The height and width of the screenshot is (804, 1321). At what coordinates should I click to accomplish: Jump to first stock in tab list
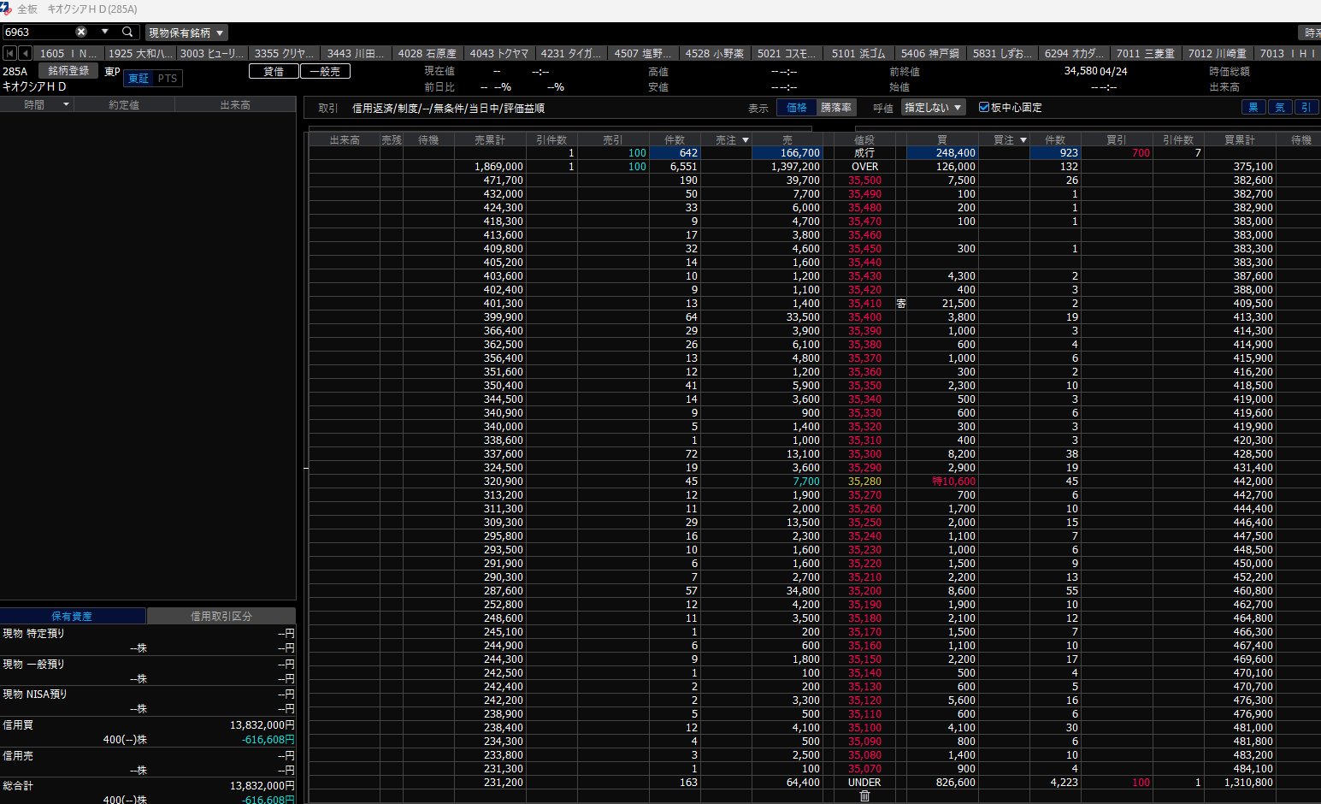(x=10, y=53)
